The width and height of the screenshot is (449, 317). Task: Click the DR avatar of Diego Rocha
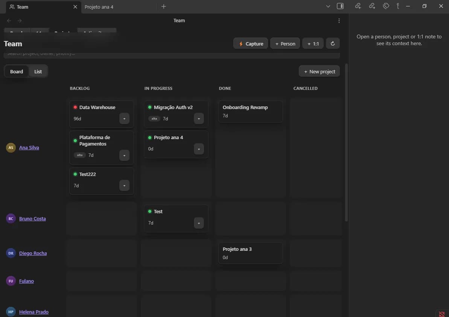click(x=11, y=253)
